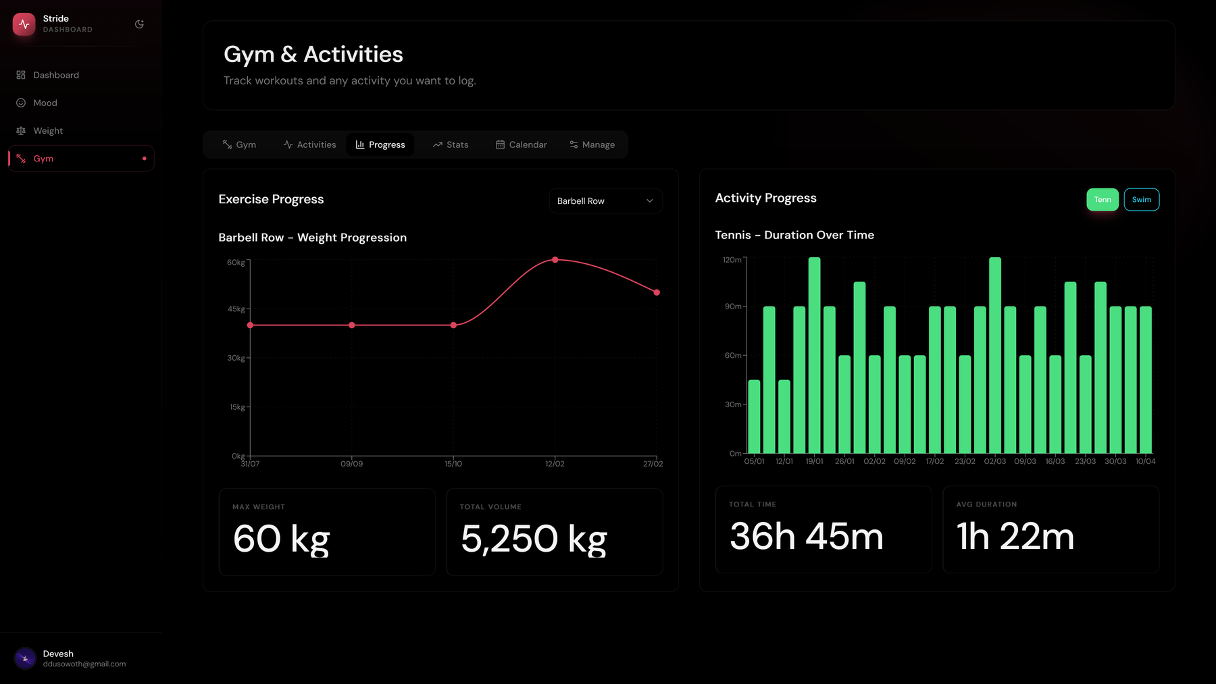Select the Swim activity filter
Screen dimensions: 1216x684
click(x=1142, y=199)
